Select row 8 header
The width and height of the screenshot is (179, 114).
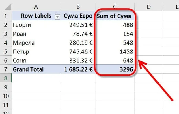click(x=6, y=78)
